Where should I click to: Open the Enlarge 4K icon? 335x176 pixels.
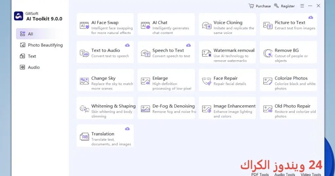point(146,81)
